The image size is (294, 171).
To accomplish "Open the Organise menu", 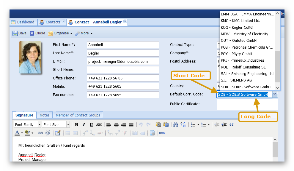I will pyautogui.click(x=60, y=33).
